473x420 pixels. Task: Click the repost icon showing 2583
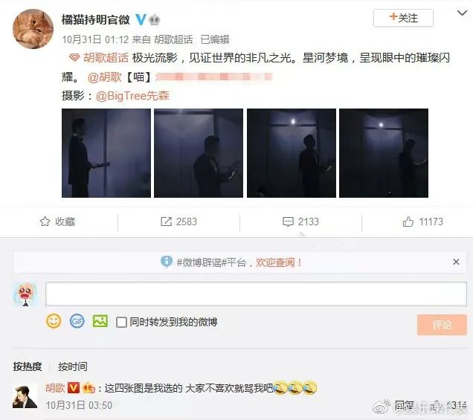coord(166,222)
